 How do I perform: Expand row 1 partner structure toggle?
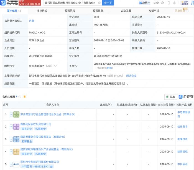click(11, 114)
